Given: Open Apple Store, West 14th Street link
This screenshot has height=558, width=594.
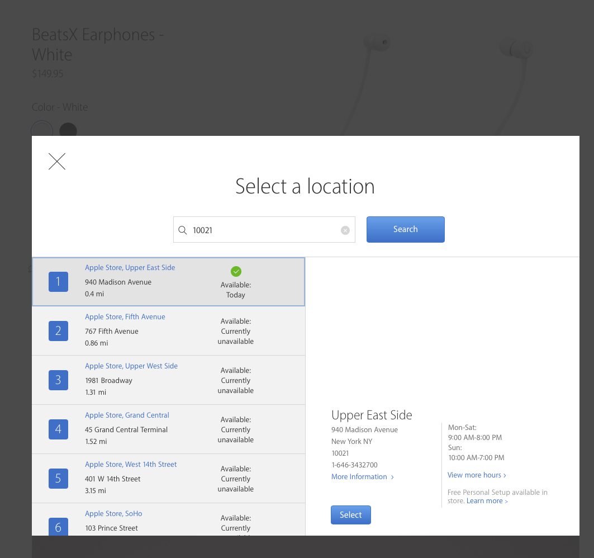Looking at the screenshot, I should pyautogui.click(x=131, y=465).
